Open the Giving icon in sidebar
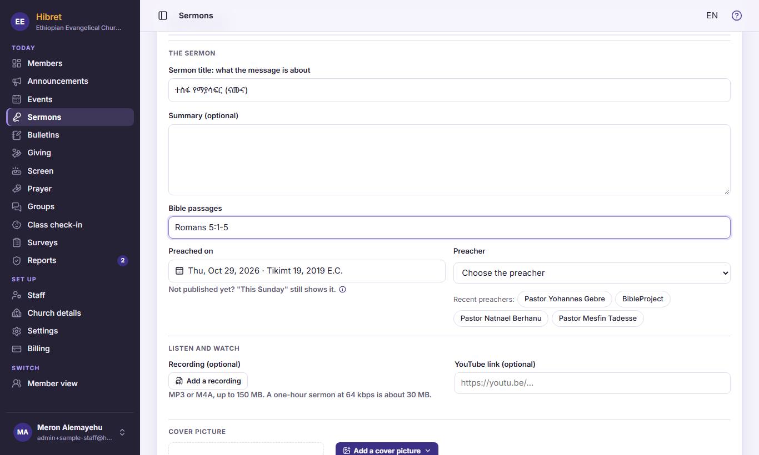 pyautogui.click(x=17, y=153)
